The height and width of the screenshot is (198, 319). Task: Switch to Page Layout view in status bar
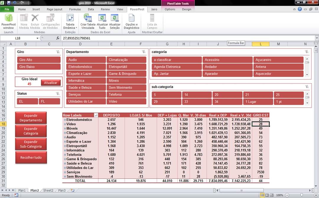pos(267,195)
